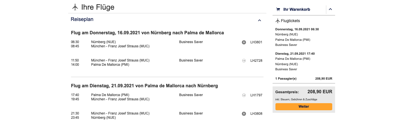Image resolution: width=393 pixels, height=123 pixels.
Task: Click flight number LH1797
Action: pos(256,95)
